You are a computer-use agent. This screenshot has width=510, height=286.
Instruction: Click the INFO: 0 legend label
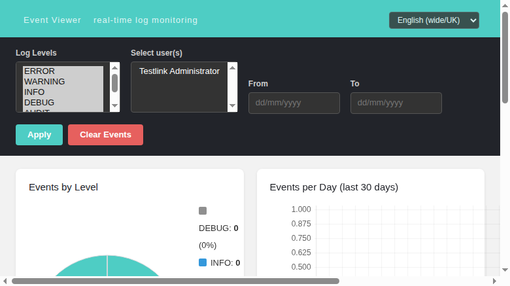click(x=225, y=262)
